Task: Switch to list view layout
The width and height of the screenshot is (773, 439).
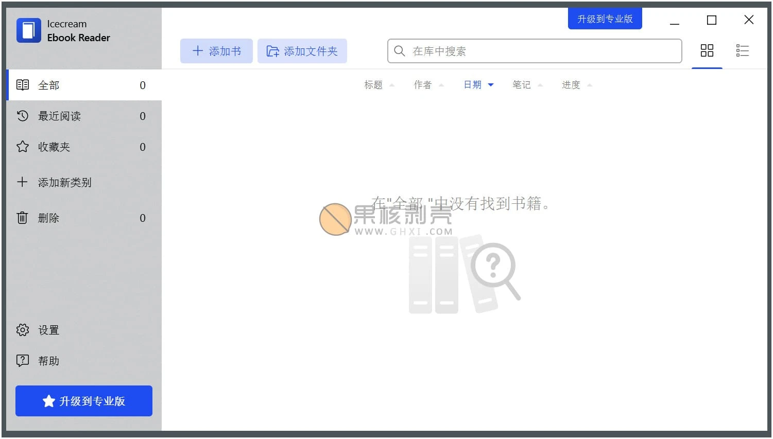Action: 743,50
